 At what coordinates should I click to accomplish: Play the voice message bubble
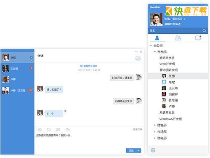54,113
